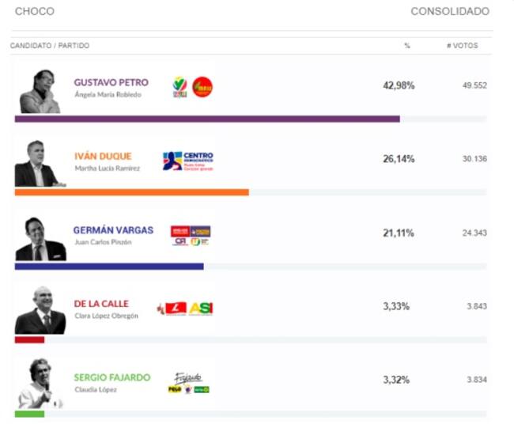
Task: Click Germán Vargas's coalition party logos
Action: click(x=191, y=236)
